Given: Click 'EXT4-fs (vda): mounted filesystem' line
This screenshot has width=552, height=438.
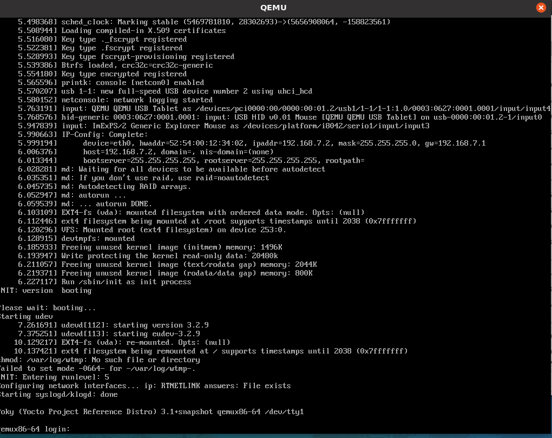Looking at the screenshot, I should pyautogui.click(x=191, y=213).
